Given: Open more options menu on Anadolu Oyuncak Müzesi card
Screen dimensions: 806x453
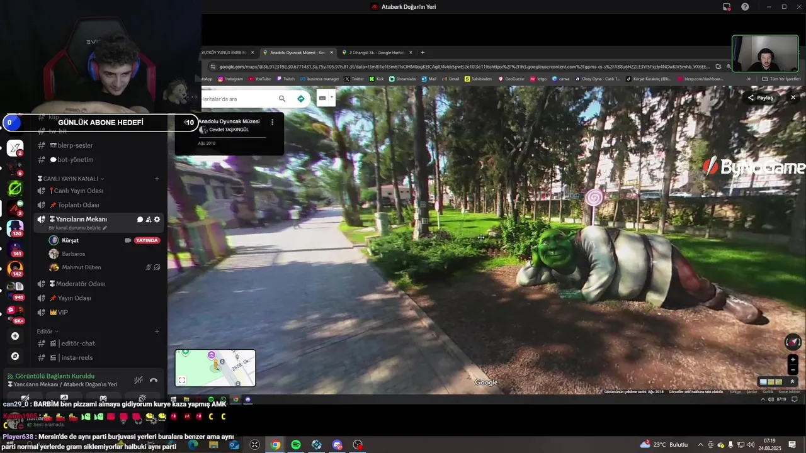Looking at the screenshot, I should coord(272,122).
